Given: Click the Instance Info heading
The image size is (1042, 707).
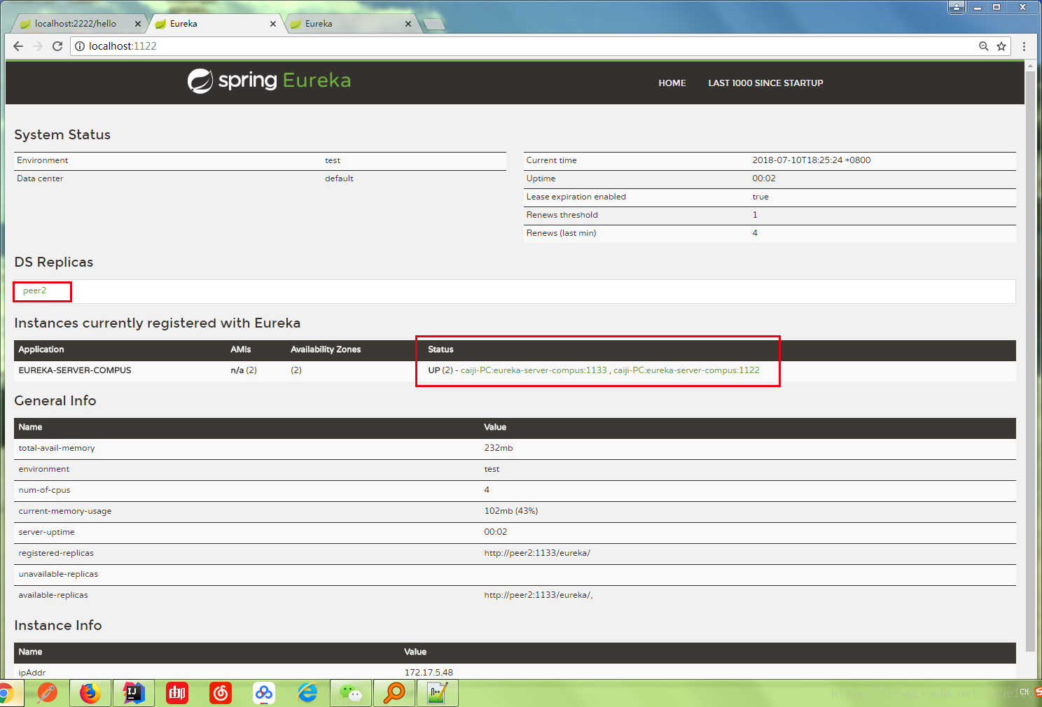Looking at the screenshot, I should coord(58,625).
